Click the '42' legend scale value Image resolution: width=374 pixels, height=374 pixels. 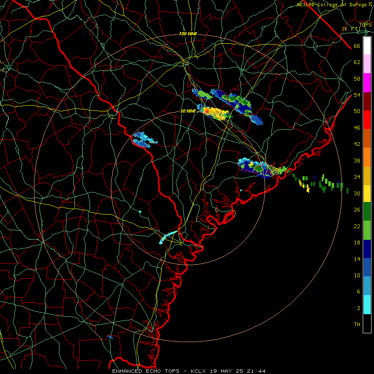pos(357,144)
